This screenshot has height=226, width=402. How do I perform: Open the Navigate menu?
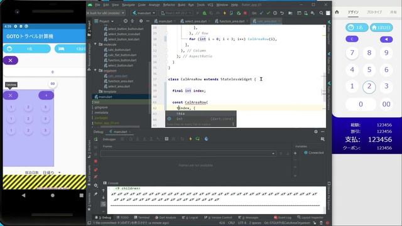[128, 5]
